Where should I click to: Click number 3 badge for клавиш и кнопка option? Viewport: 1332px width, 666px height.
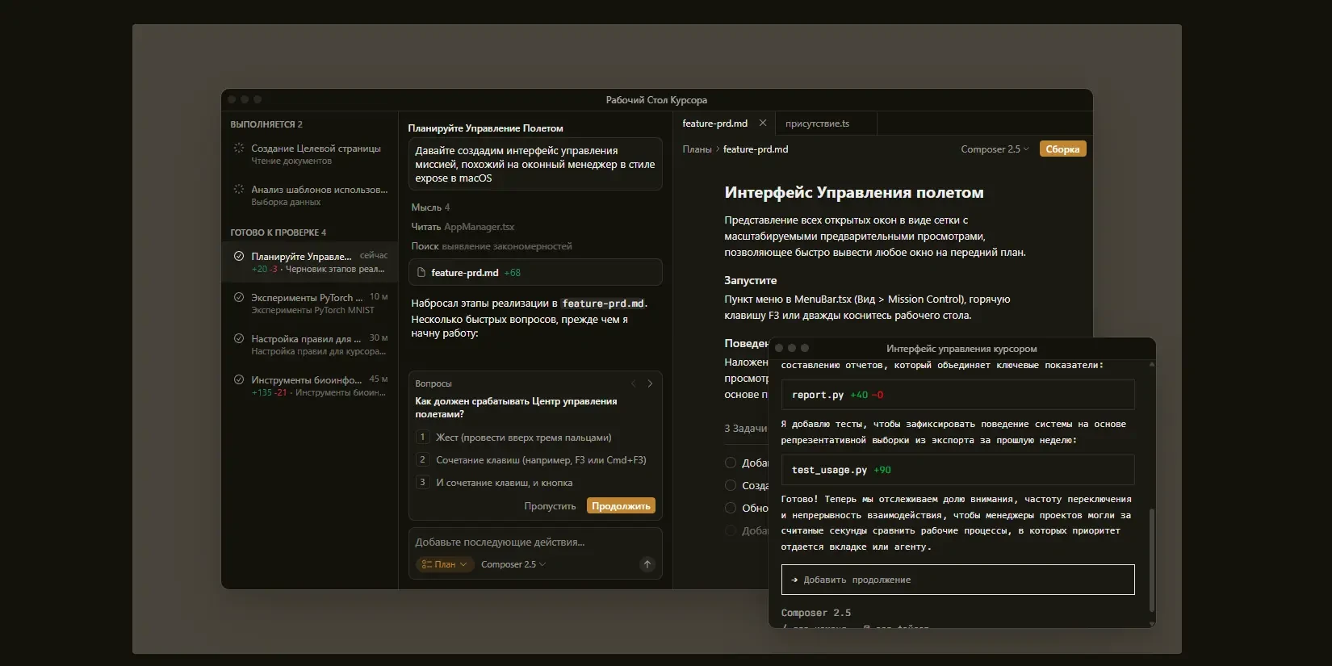pyautogui.click(x=422, y=482)
